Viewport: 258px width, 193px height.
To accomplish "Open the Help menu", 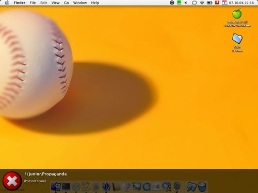I will pyautogui.click(x=95, y=3).
